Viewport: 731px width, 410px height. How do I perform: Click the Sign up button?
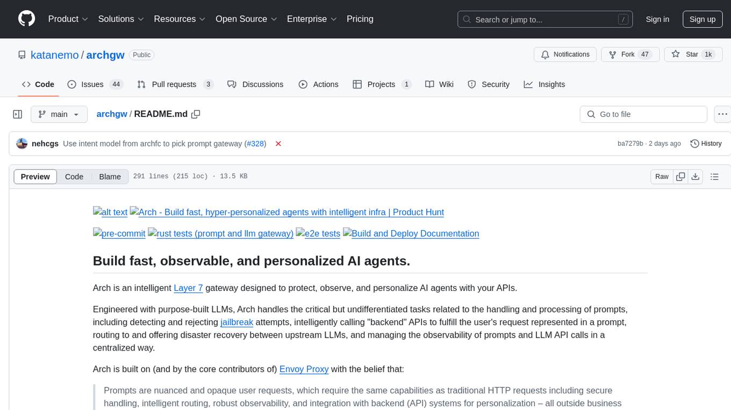(703, 19)
